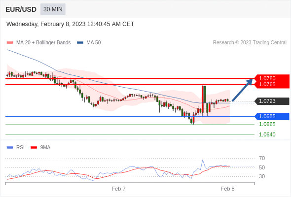Click the MA 20 + Bollinger Bands legend label
This screenshot has width=291, height=197.
pyautogui.click(x=43, y=43)
